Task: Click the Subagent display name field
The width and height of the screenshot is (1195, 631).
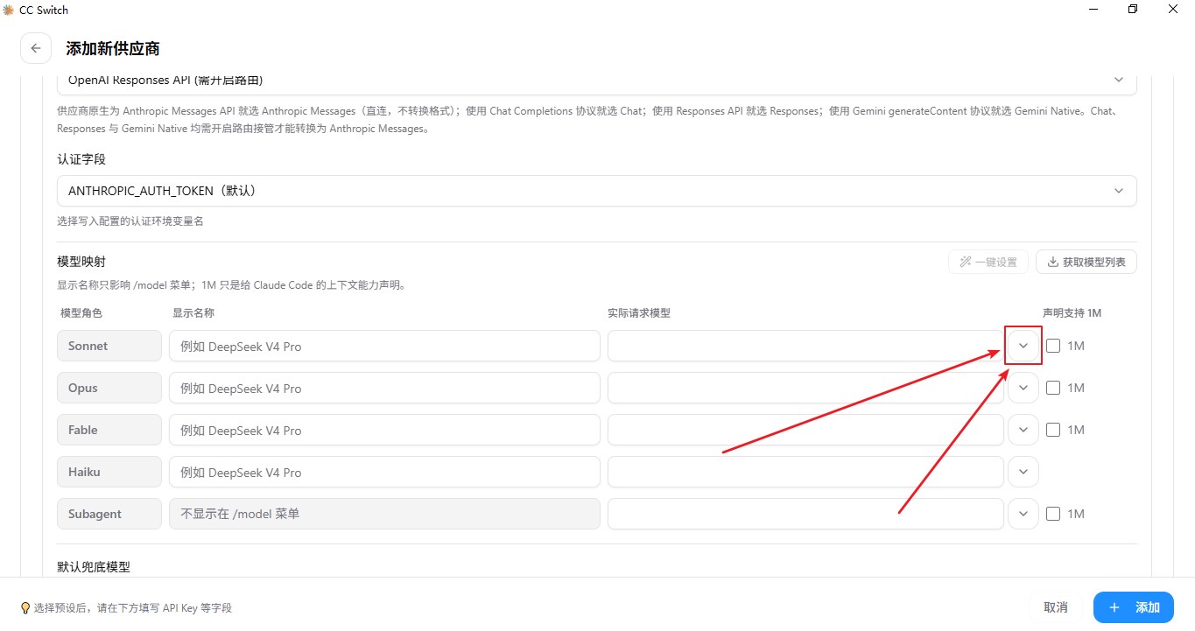Action: 384,514
